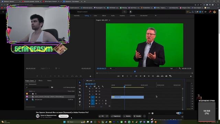Click Program monitor playhead marker
Screen dimensions: 220x124
click(135, 72)
